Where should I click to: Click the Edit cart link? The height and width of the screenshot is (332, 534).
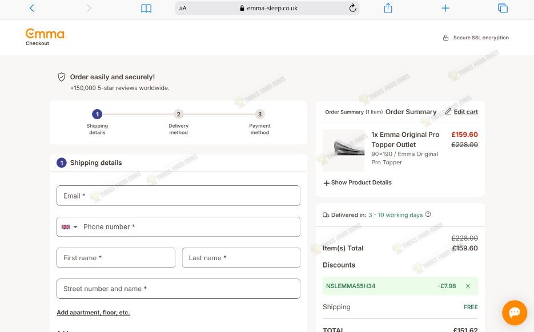coord(465,112)
